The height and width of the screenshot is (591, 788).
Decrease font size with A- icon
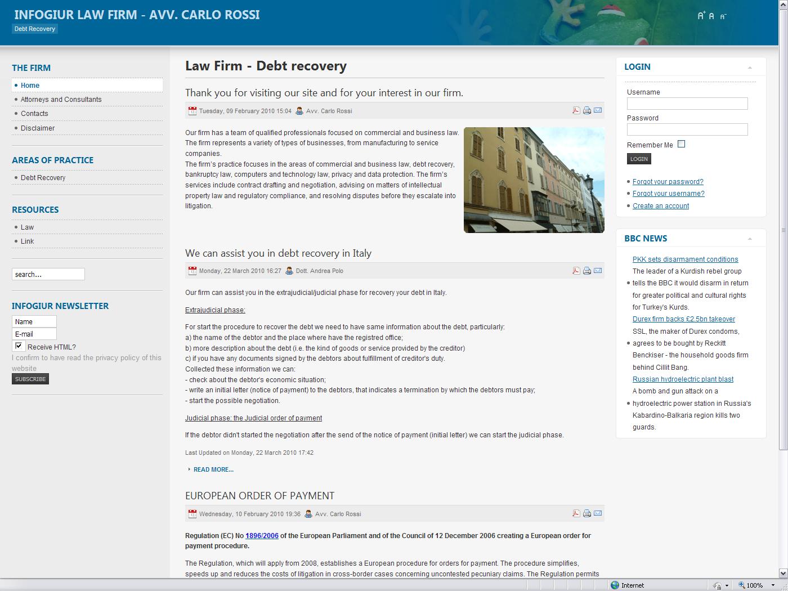[723, 16]
